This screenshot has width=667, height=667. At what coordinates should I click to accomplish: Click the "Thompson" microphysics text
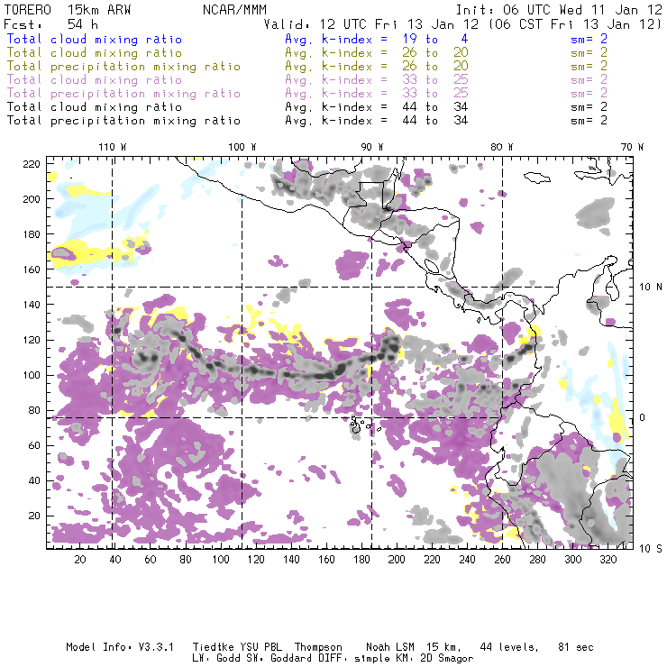coord(318,648)
